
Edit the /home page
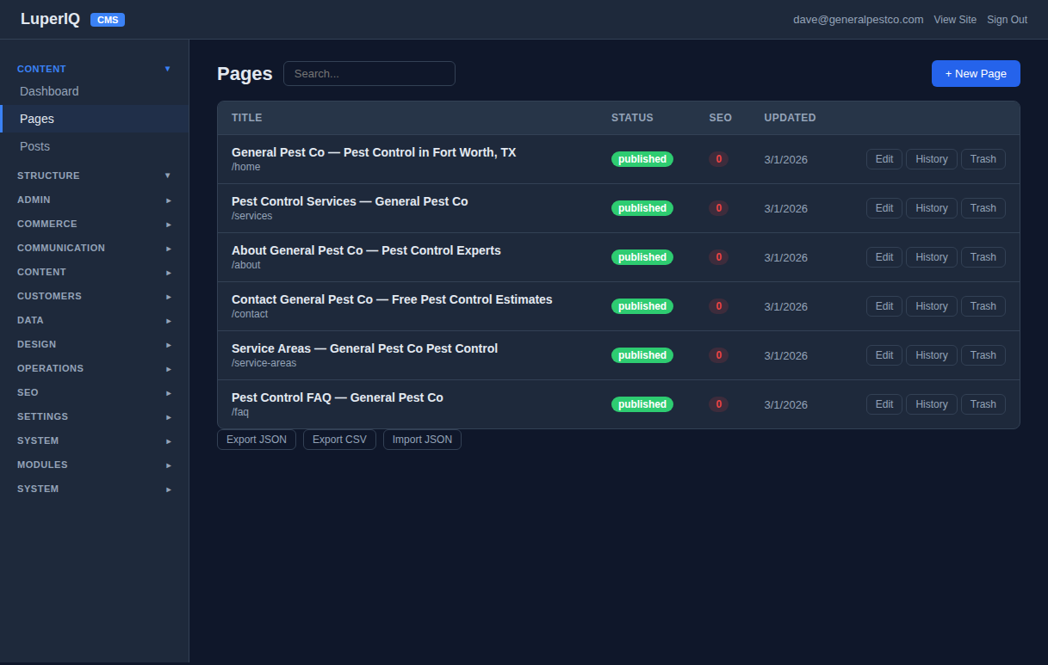click(x=884, y=158)
